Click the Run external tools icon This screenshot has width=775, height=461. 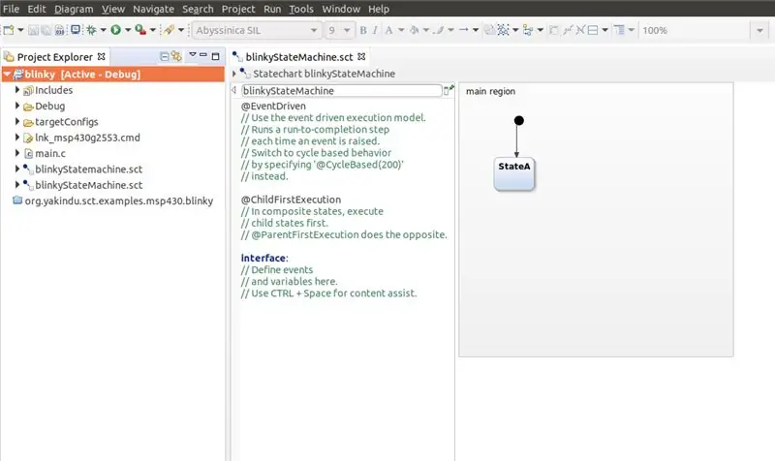(140, 30)
